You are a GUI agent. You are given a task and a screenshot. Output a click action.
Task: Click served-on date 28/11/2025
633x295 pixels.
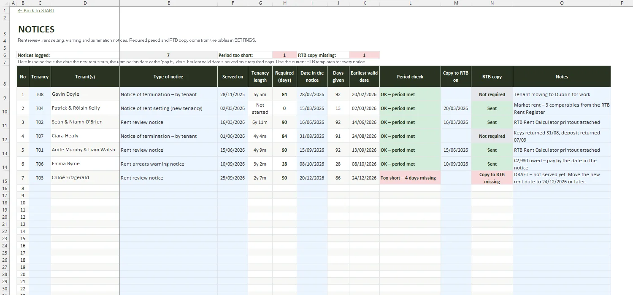coord(233,94)
